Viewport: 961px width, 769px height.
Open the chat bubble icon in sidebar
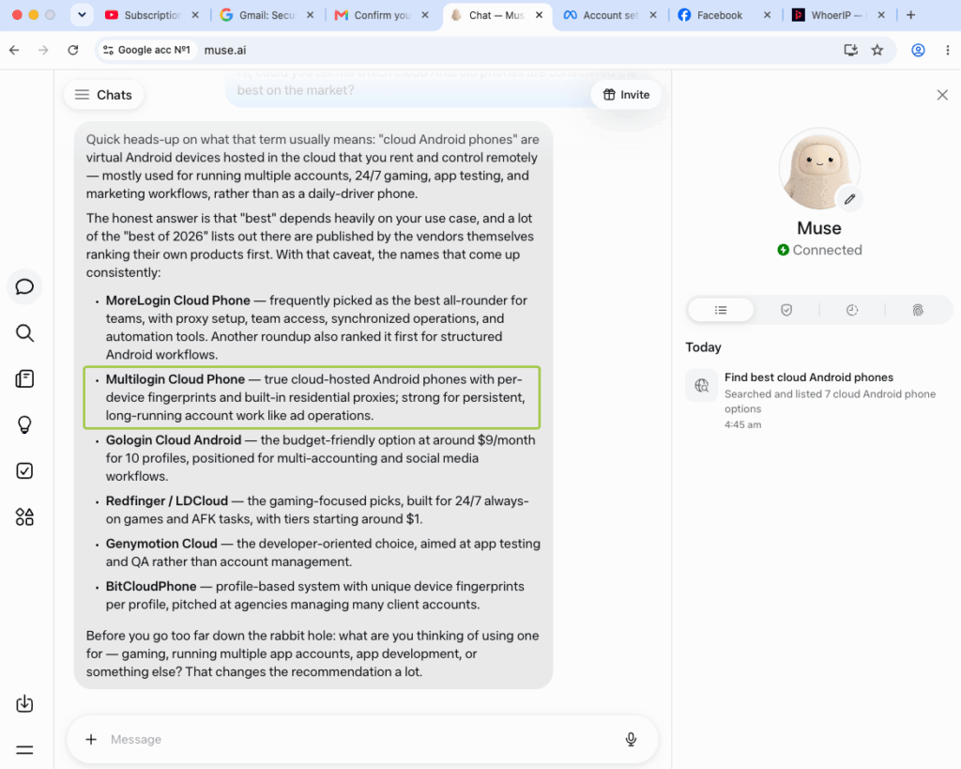point(24,286)
